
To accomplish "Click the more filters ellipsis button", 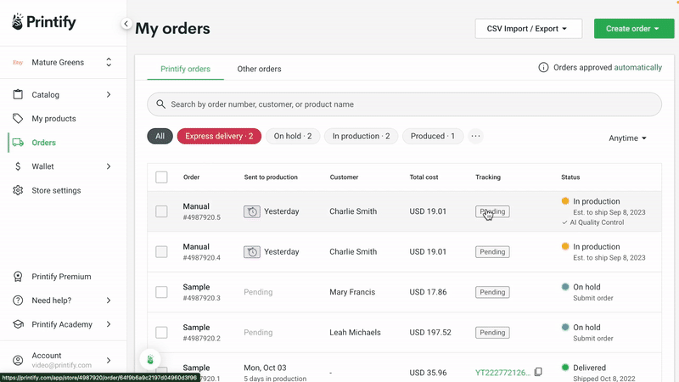I will tap(475, 136).
